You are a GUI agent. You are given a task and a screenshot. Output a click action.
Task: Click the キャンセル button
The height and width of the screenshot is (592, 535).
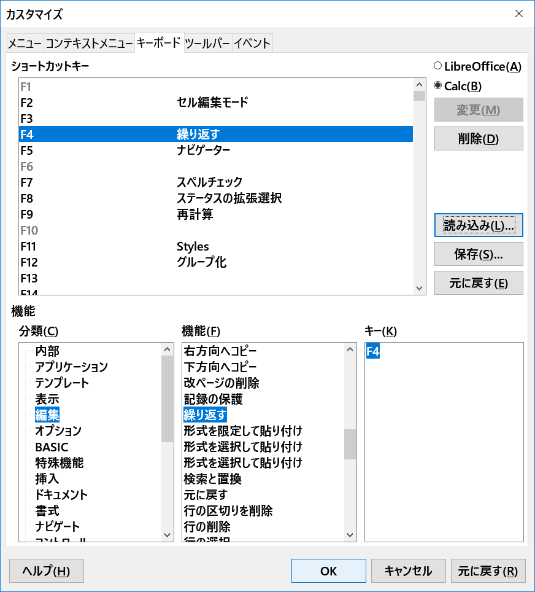(x=408, y=571)
